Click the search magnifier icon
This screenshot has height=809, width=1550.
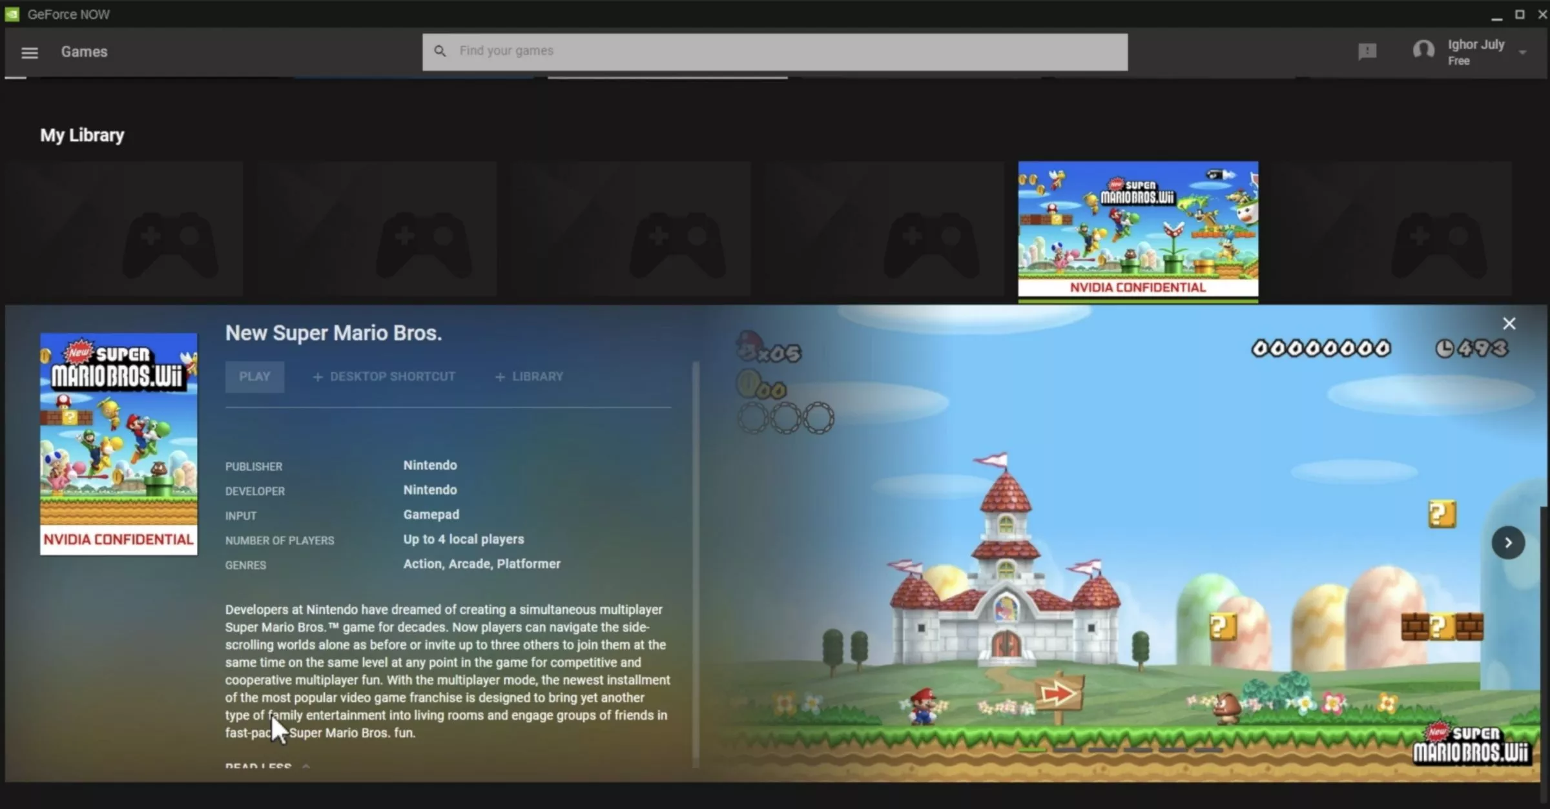pyautogui.click(x=440, y=50)
